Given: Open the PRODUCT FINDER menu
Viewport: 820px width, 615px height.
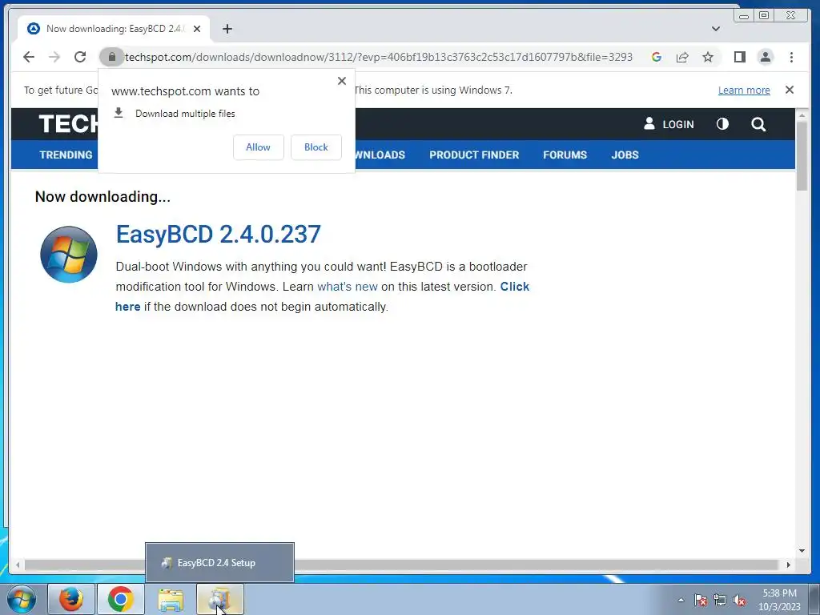Looking at the screenshot, I should click(x=474, y=155).
